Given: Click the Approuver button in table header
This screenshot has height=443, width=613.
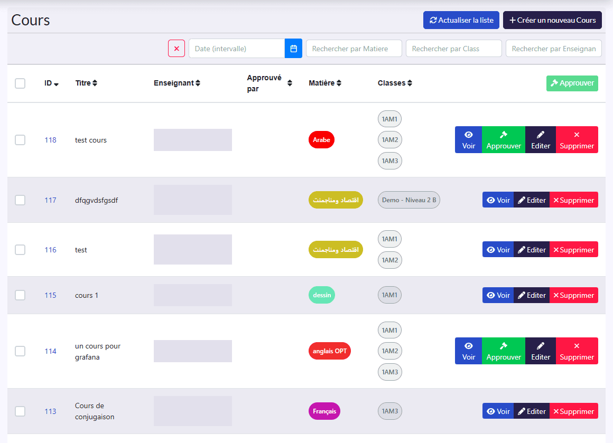Looking at the screenshot, I should 572,83.
